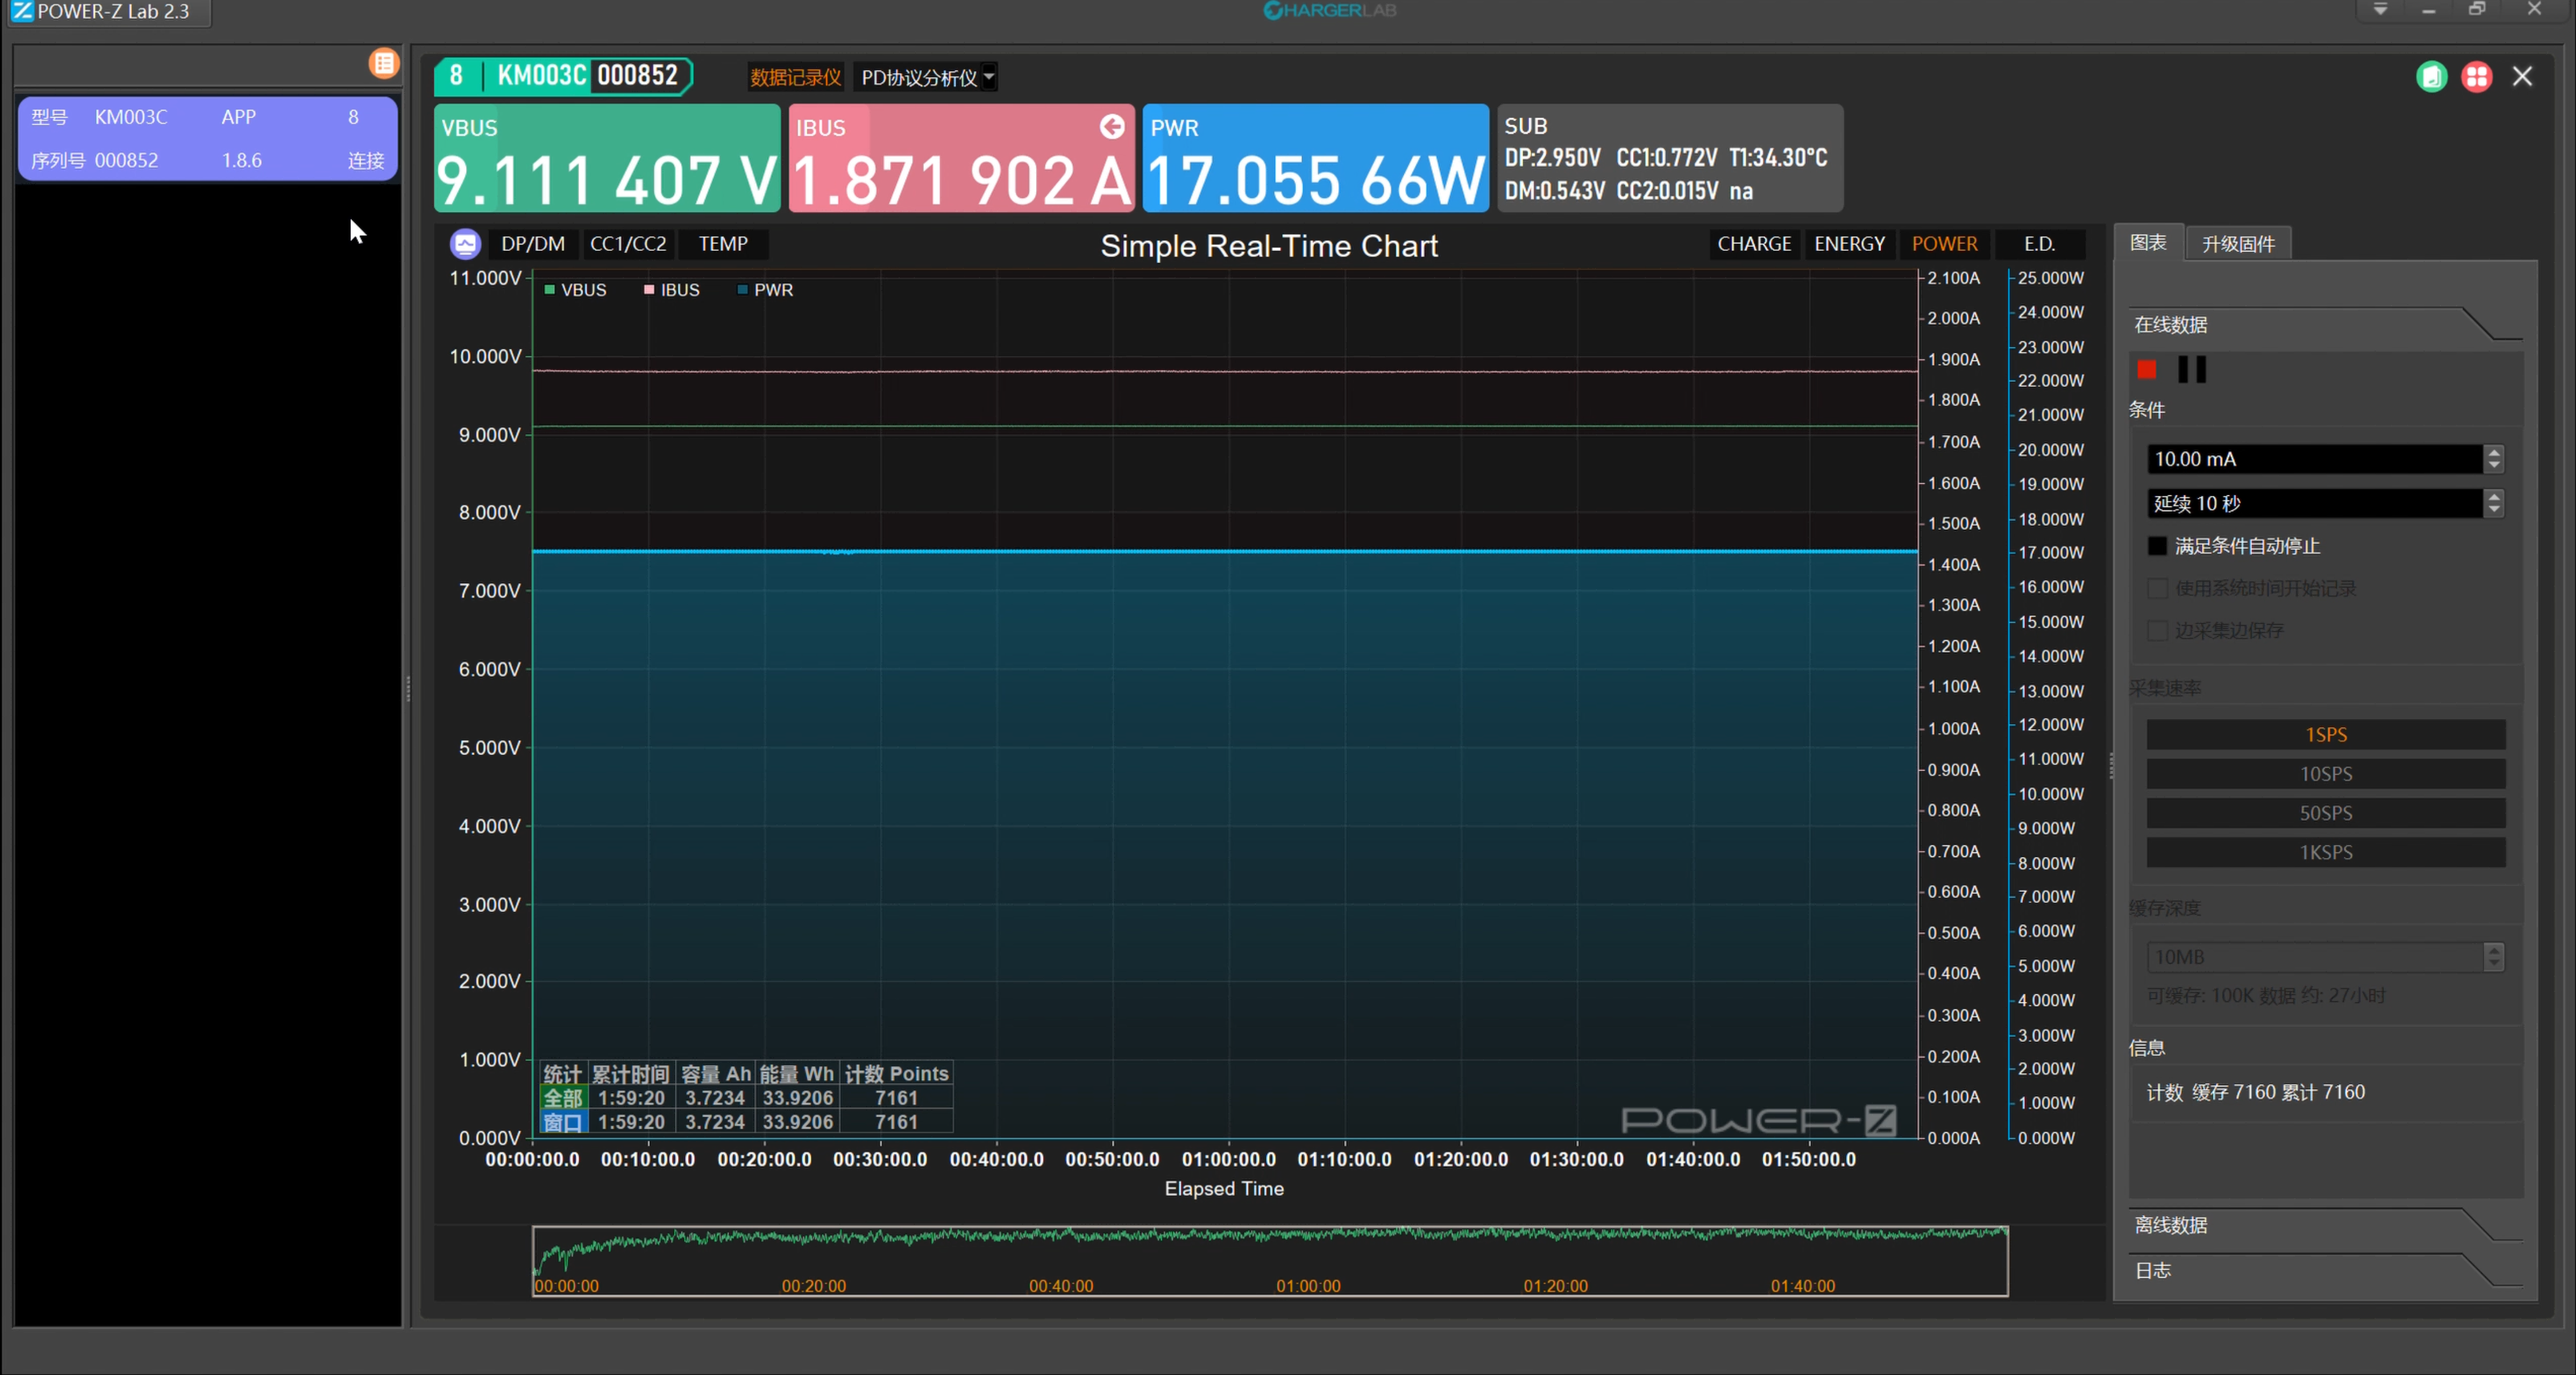
Task: Open the PD协议分析仪 dropdown
Action: 988,77
